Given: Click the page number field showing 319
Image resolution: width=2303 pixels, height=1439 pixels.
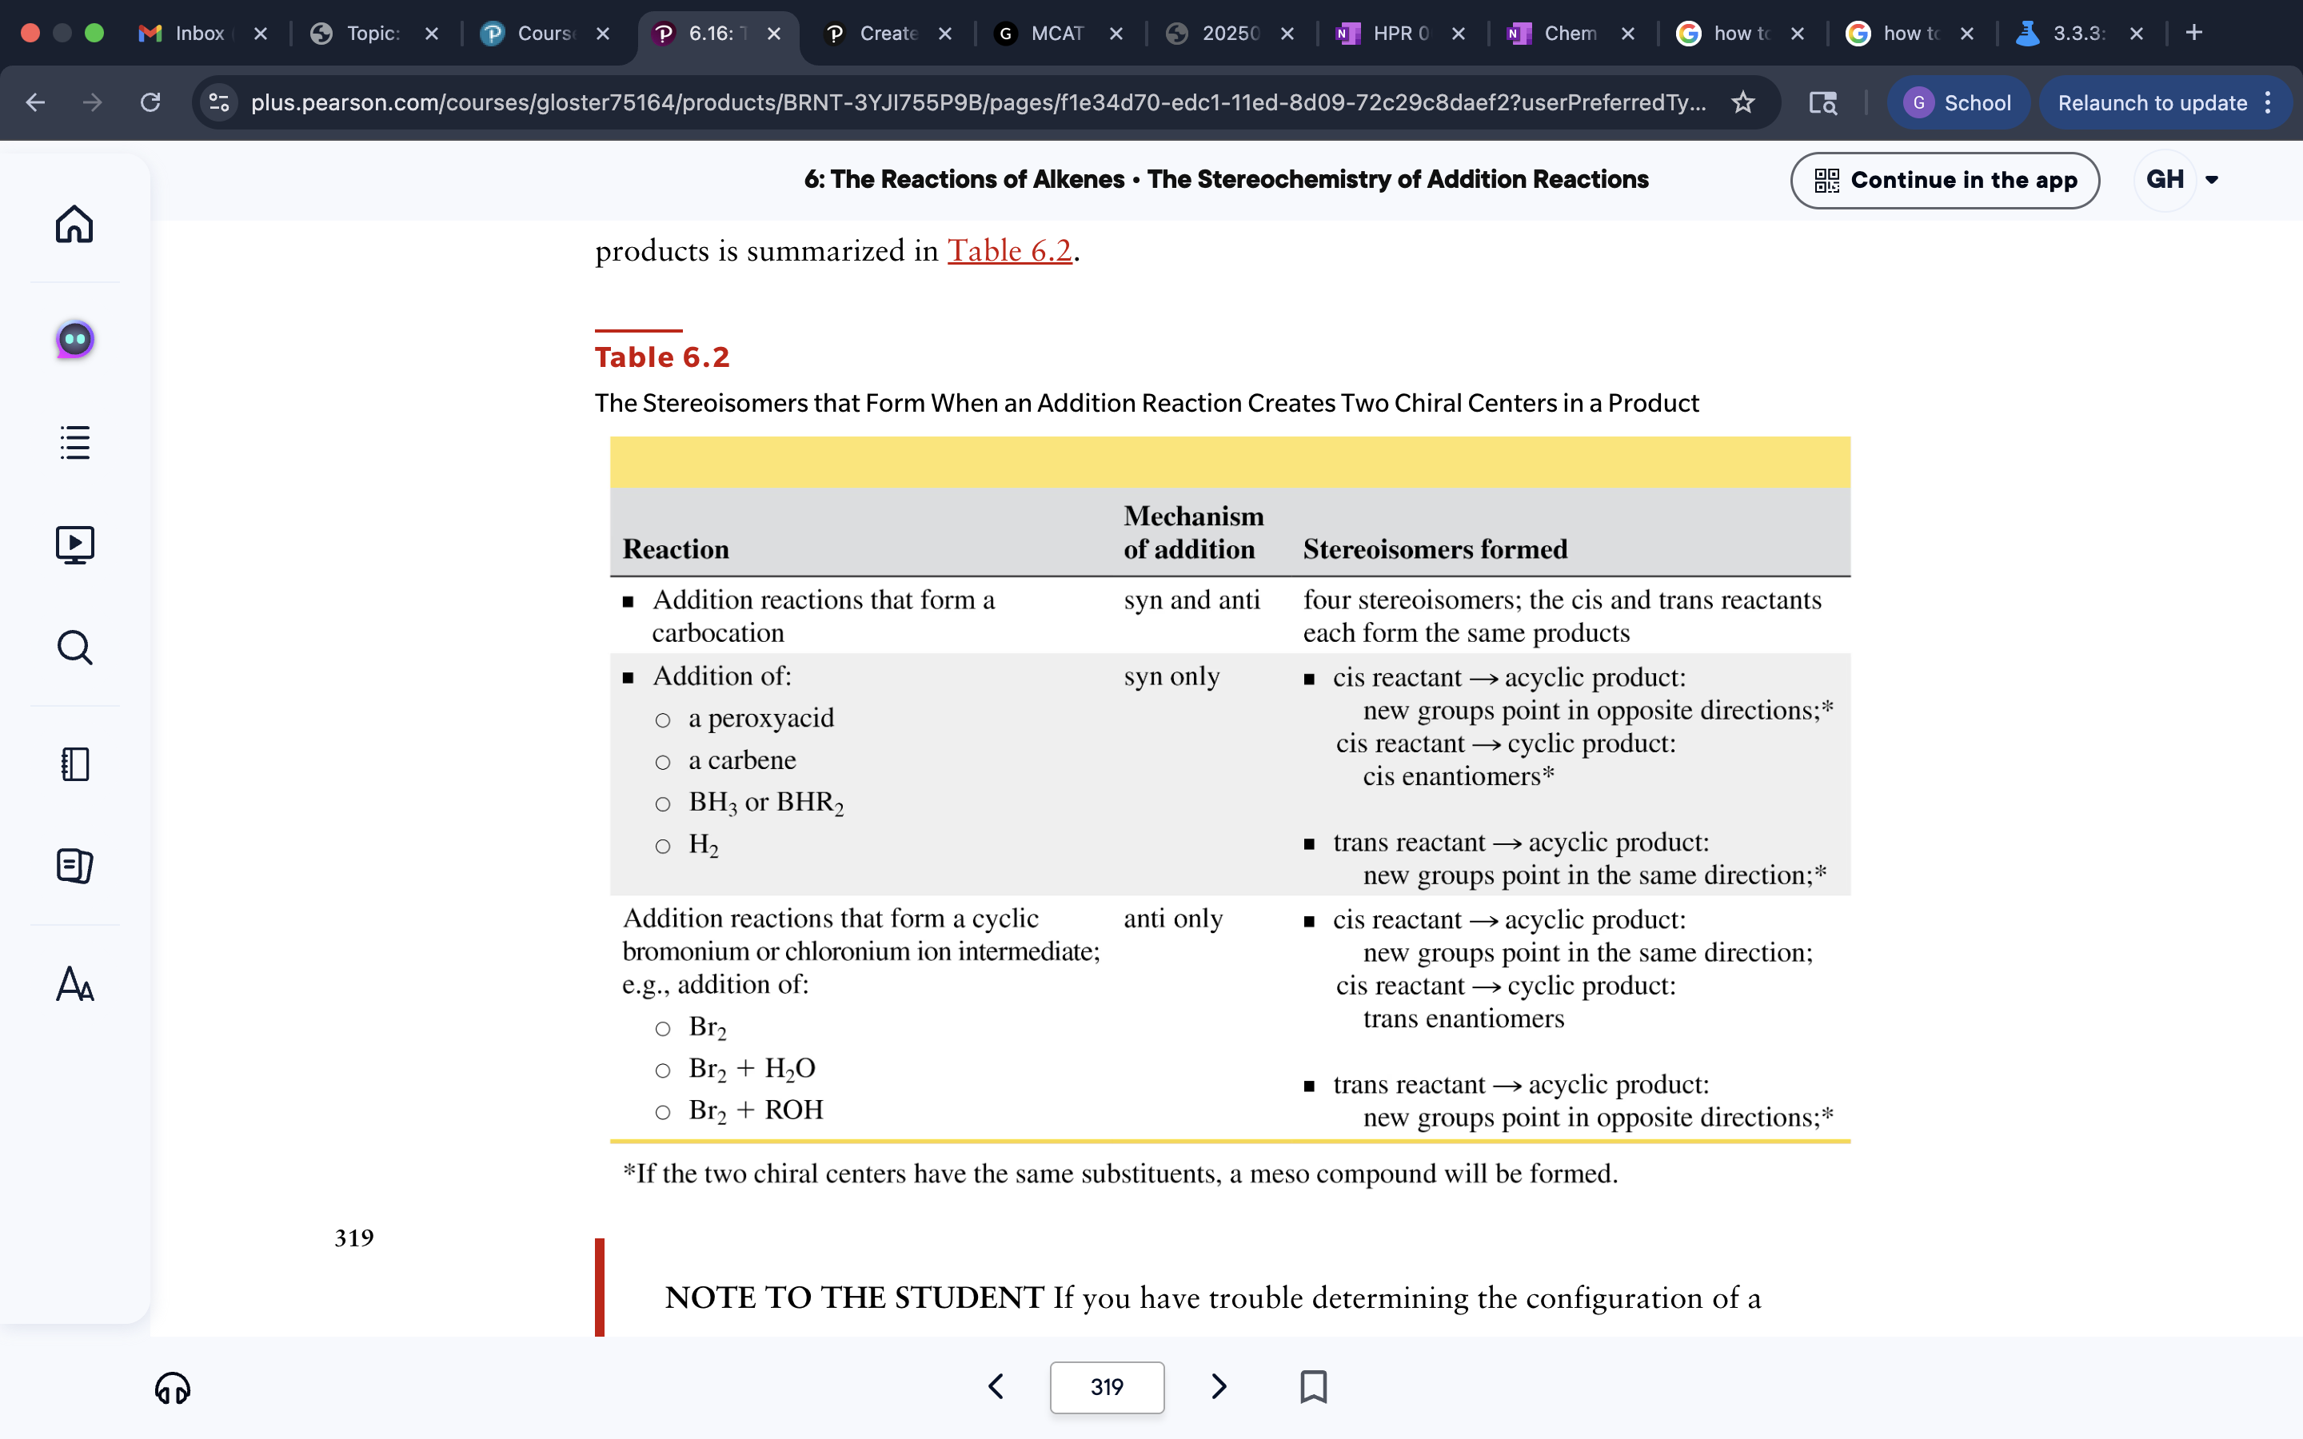Looking at the screenshot, I should 1107,1387.
